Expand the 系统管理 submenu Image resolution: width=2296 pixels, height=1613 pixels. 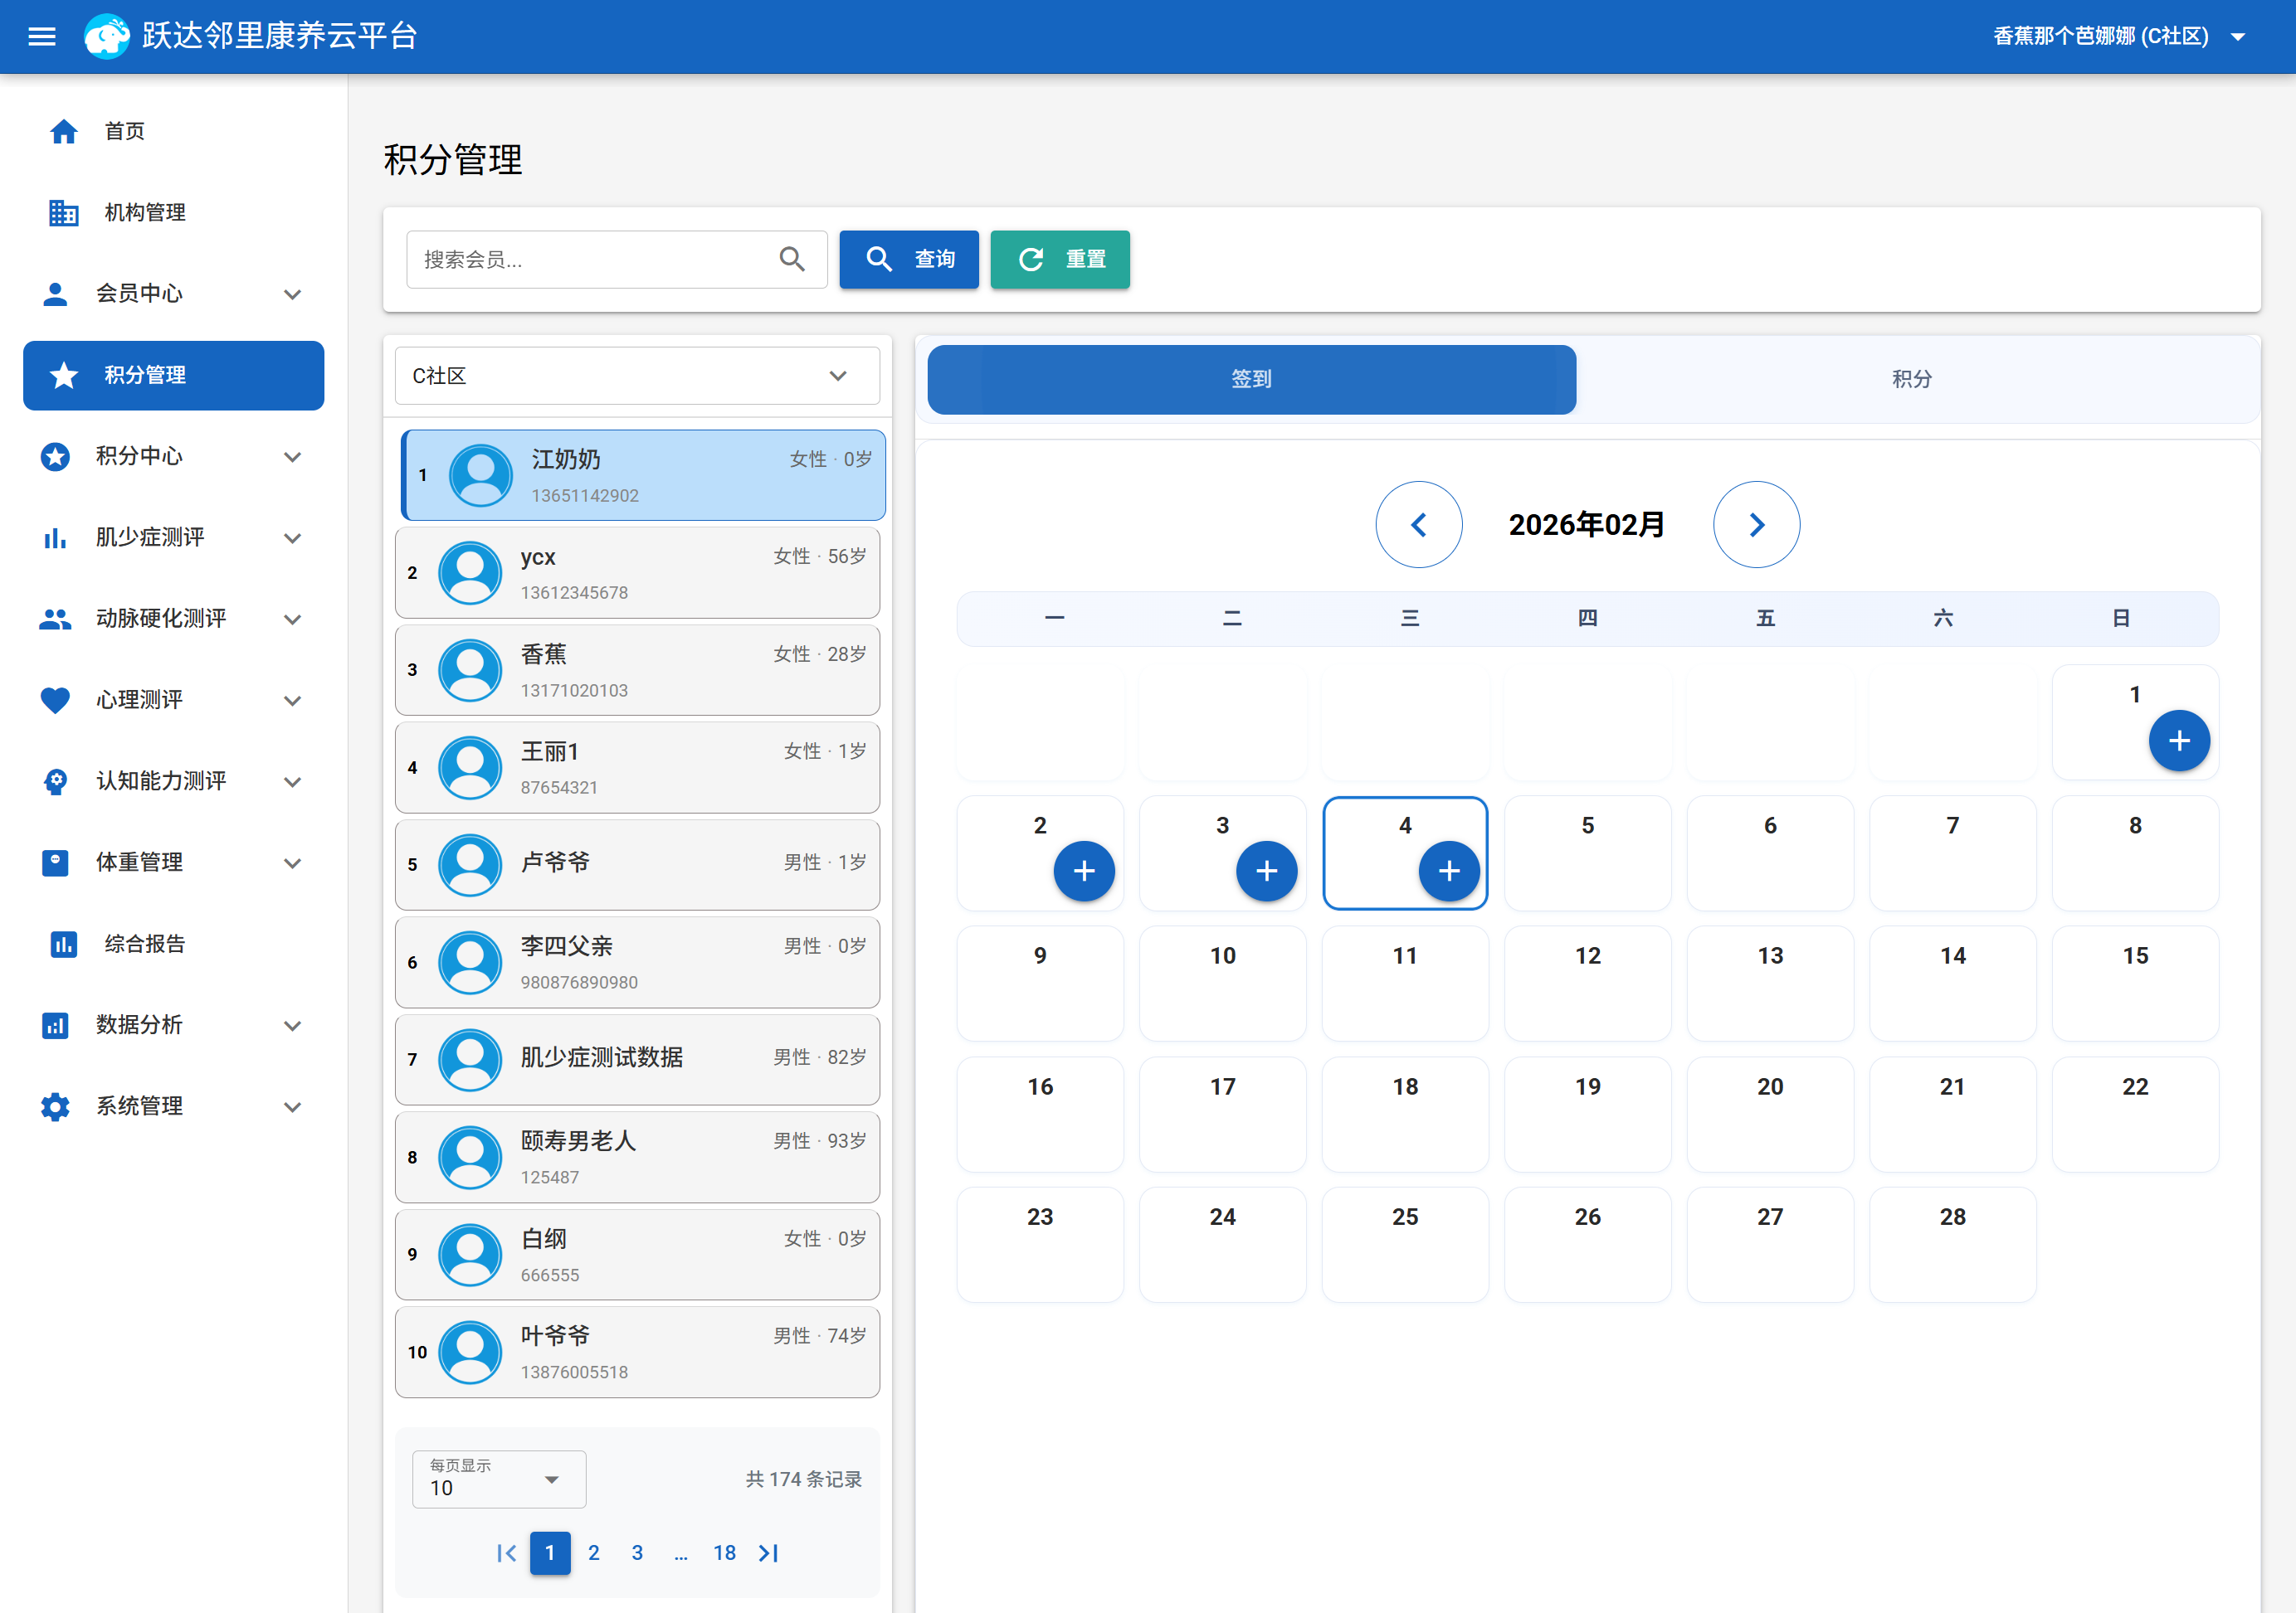(x=292, y=1106)
